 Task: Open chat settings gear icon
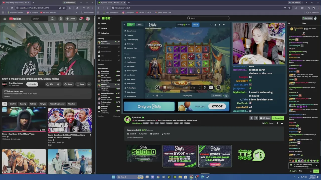tap(311, 171)
